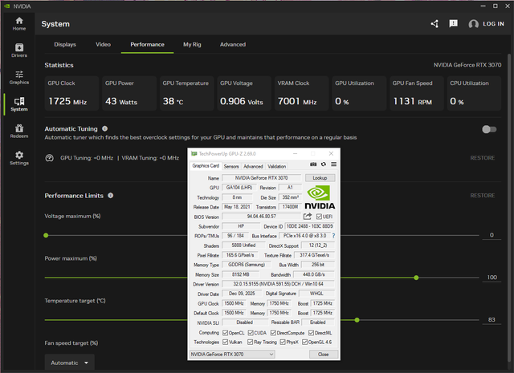Select the Performance tab
The image size is (514, 373).
(x=147, y=44)
